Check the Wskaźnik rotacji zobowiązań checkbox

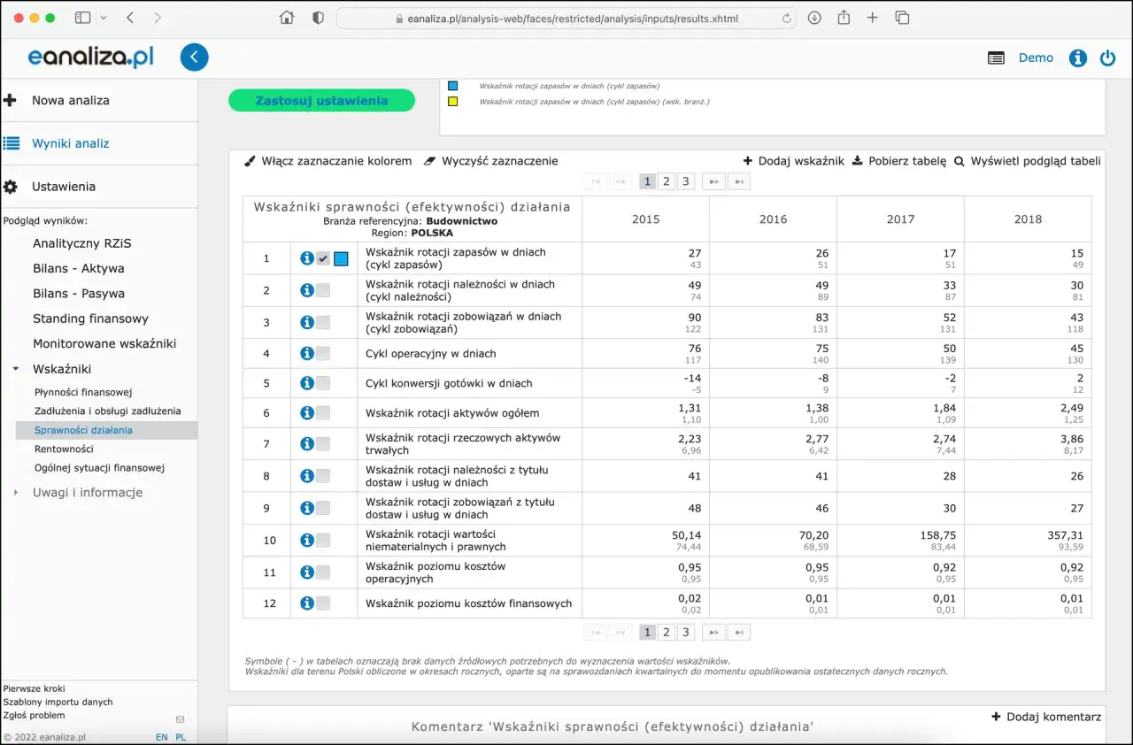[323, 322]
